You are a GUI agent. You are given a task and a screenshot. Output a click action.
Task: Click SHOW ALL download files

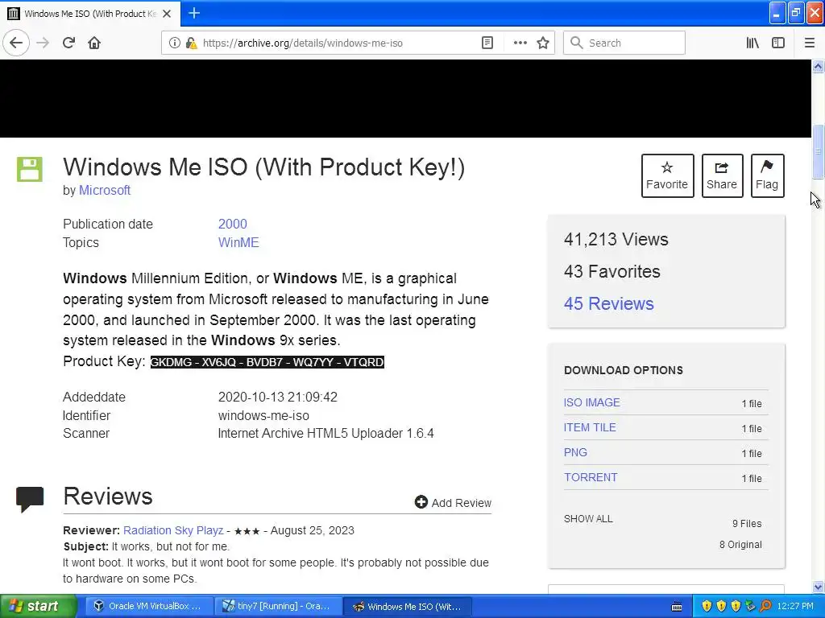[x=588, y=519]
